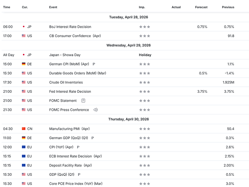249x187 pixels.
Task: Click the US flag in the Durable Goods Orders row
Action: pos(24,73)
